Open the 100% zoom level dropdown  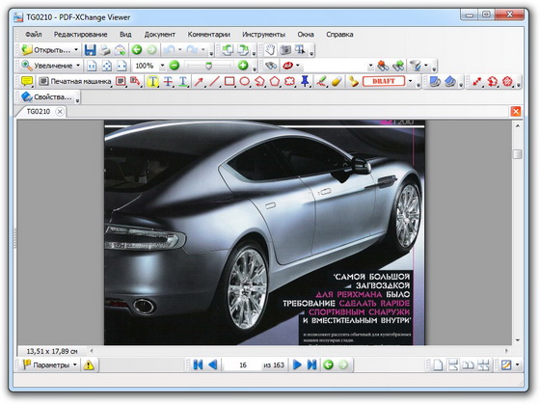coord(162,66)
